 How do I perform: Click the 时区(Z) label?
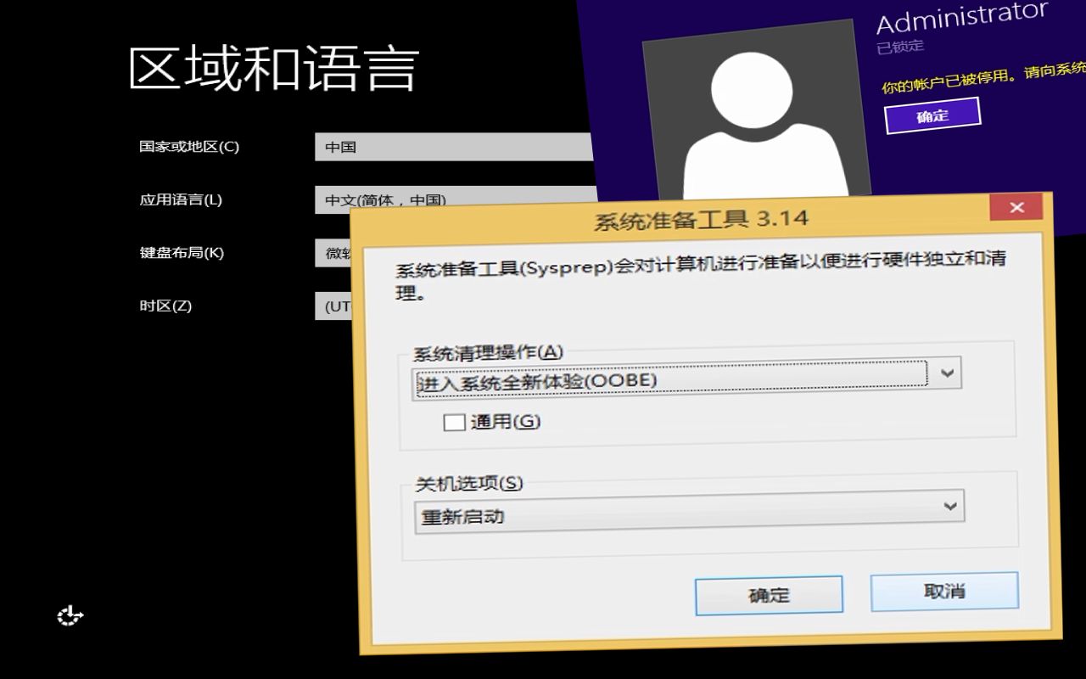(x=165, y=306)
